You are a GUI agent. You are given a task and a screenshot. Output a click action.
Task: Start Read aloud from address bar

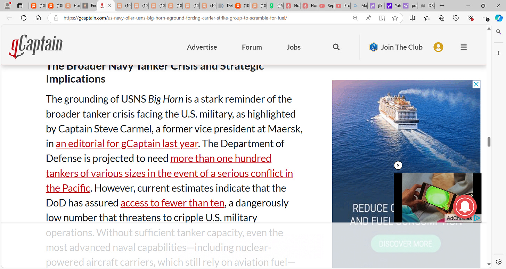[x=369, y=18]
